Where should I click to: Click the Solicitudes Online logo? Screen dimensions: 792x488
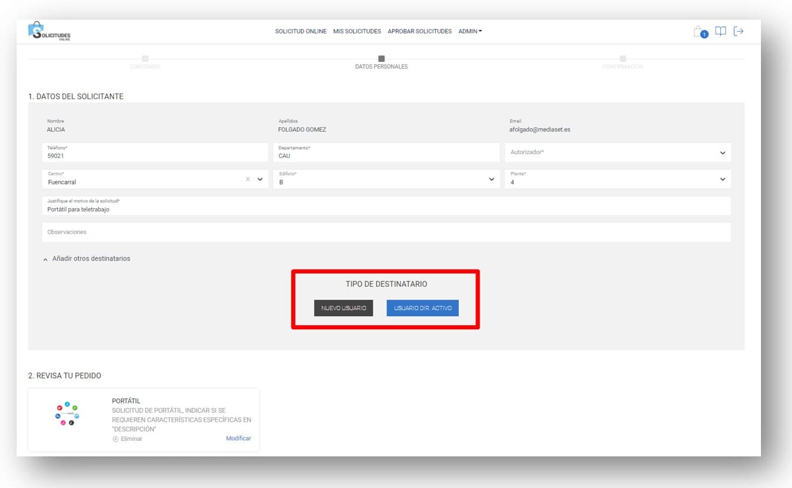click(x=49, y=32)
